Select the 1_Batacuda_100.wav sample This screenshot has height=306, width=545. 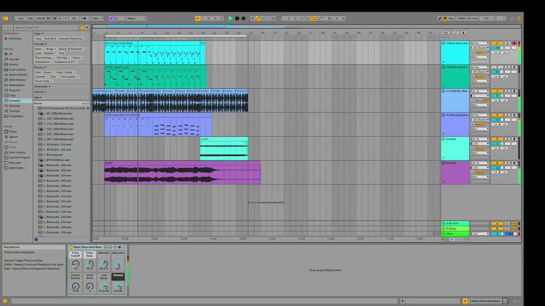pos(57,165)
